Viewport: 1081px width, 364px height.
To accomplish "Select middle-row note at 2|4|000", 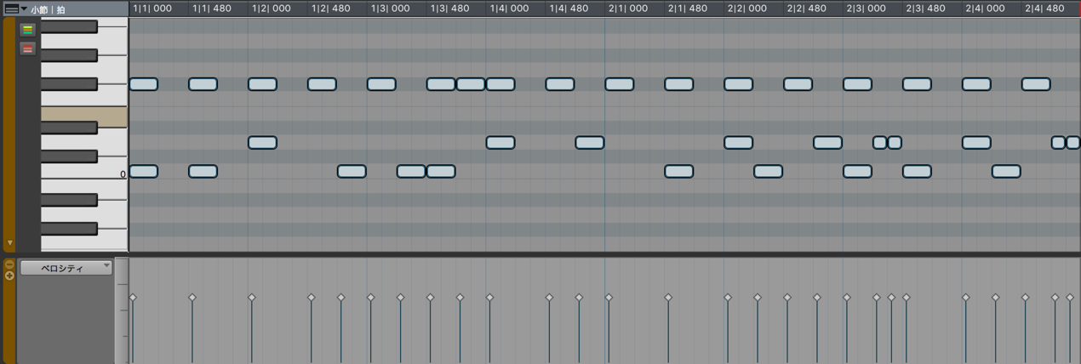I will 976,143.
